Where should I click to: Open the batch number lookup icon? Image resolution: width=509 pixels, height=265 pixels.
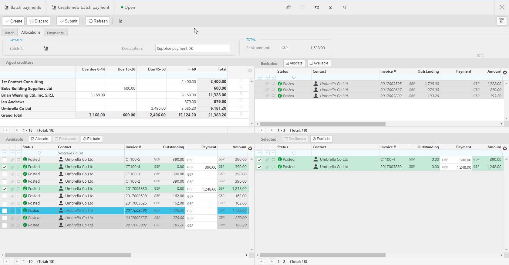pyautogui.click(x=46, y=48)
